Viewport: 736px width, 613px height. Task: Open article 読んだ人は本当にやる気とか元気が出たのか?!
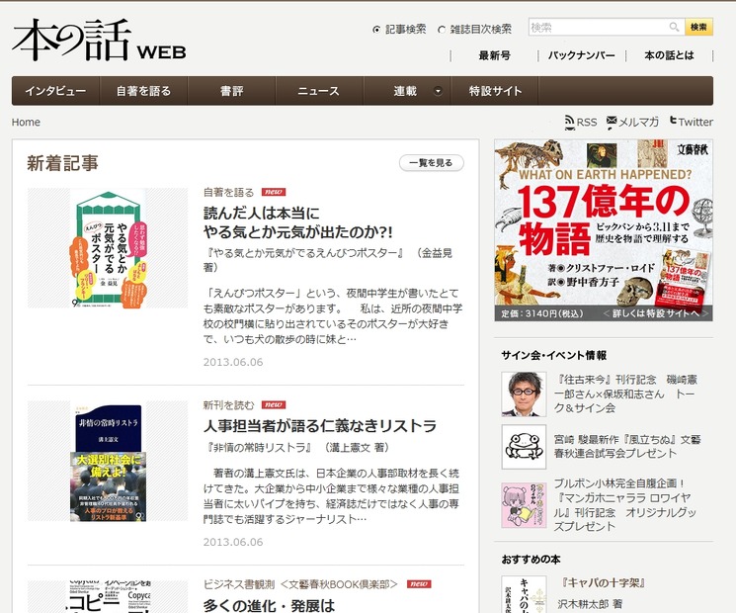[297, 222]
